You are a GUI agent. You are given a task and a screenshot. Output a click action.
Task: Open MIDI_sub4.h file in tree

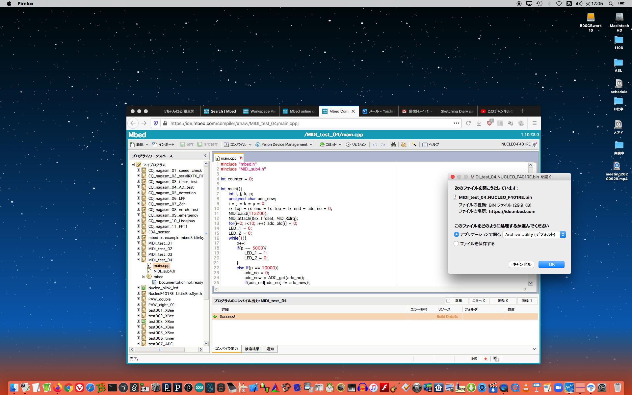(x=164, y=271)
